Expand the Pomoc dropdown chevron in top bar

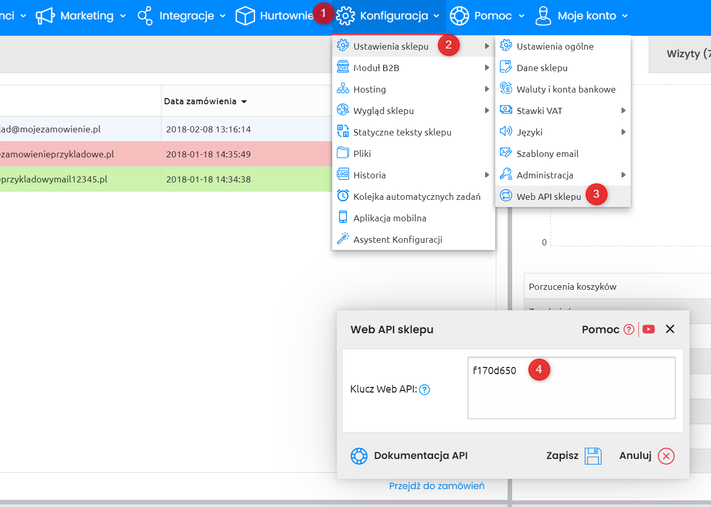coord(521,16)
